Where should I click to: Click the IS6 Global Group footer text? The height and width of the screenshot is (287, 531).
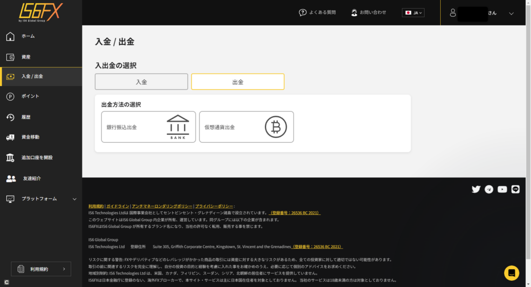coord(103,240)
